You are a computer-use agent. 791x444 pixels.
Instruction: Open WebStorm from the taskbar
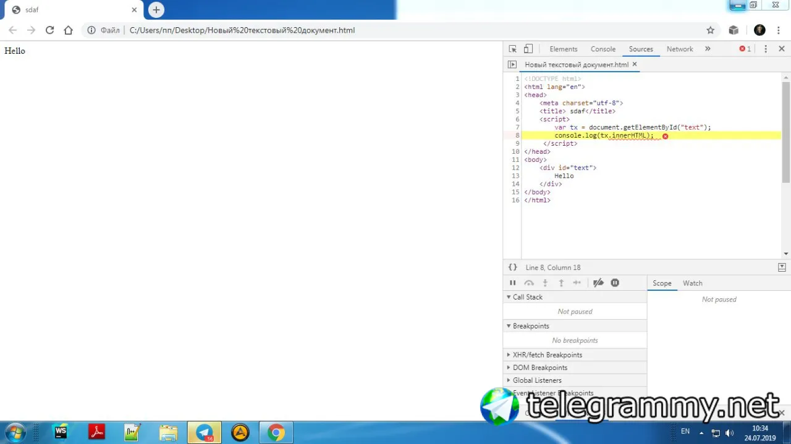click(x=61, y=432)
